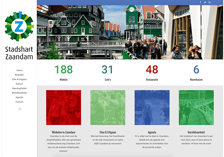
Task: Click the search magnifier icon in the sidebar
Action: click(20, 109)
